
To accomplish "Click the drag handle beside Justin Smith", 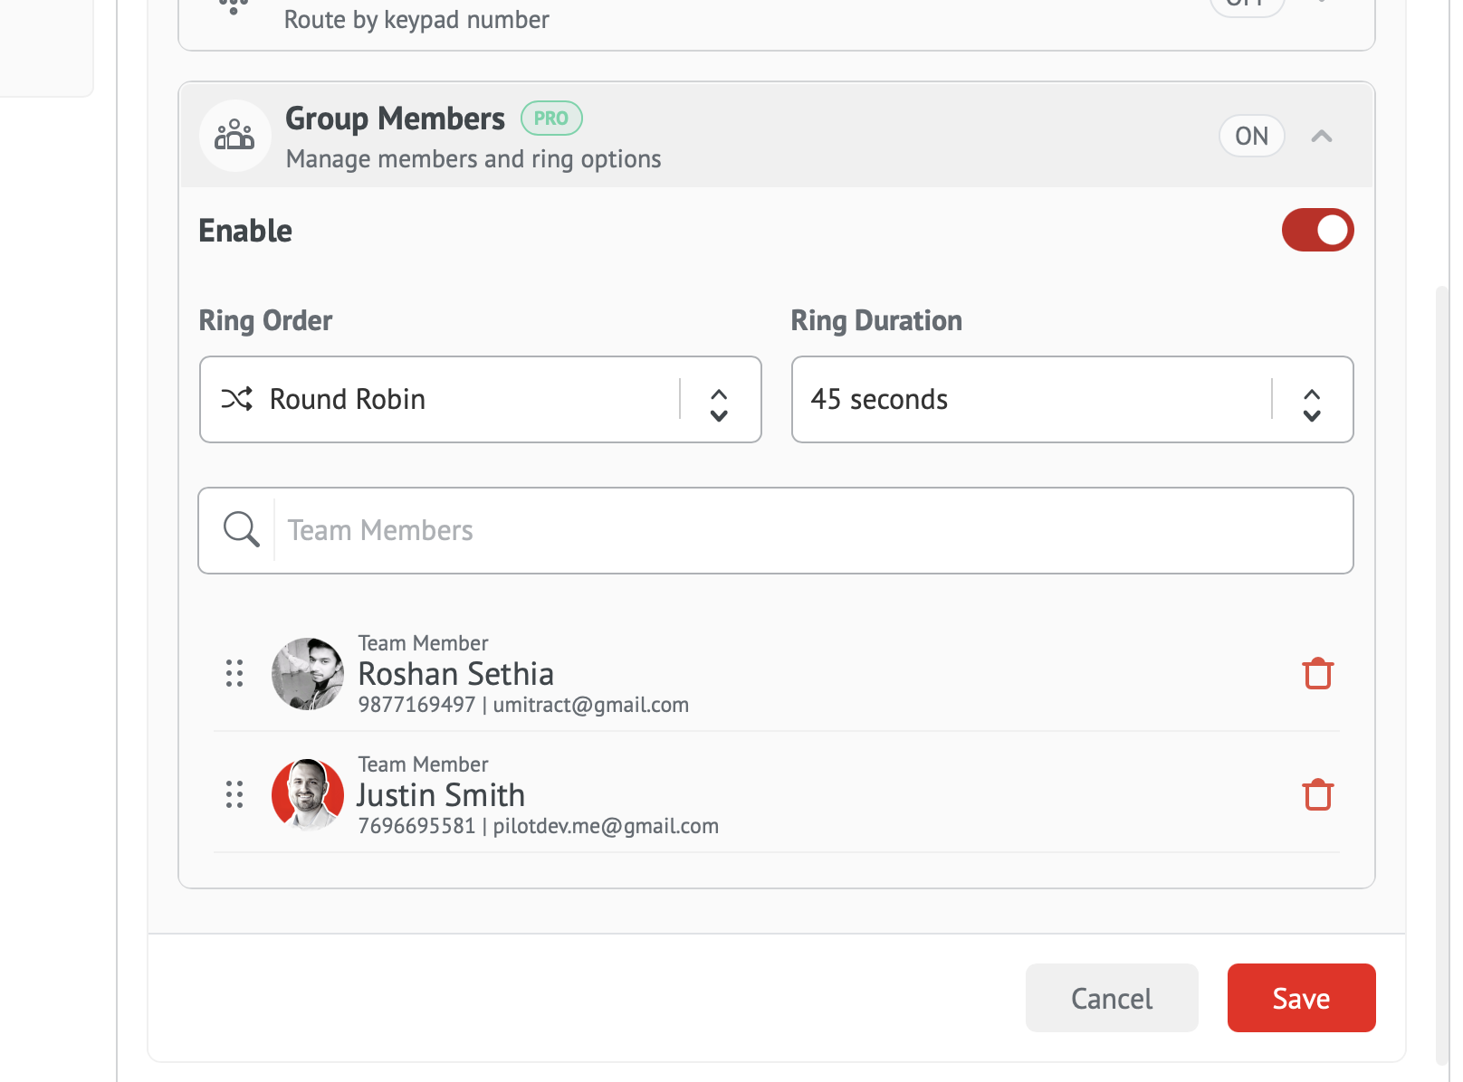I will pos(234,794).
